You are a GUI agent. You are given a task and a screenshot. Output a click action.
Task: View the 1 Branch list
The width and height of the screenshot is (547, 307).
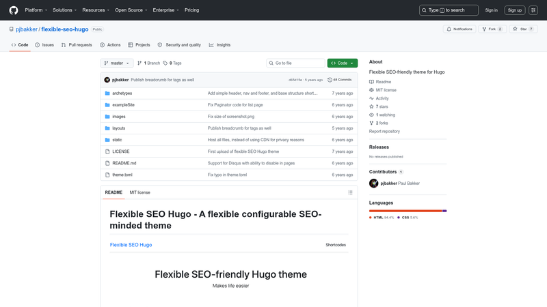149,63
